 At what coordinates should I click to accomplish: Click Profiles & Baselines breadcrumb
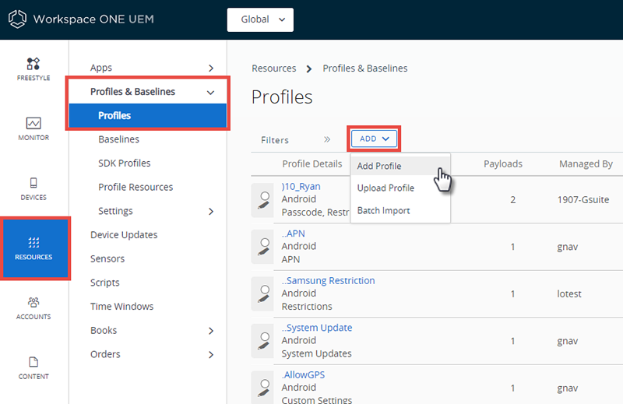point(364,69)
